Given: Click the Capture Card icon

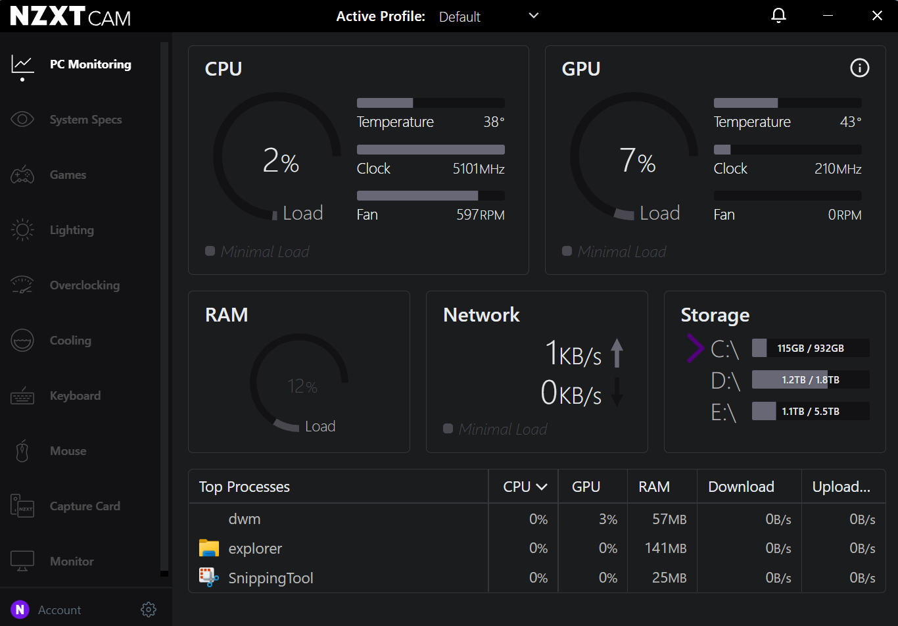Looking at the screenshot, I should coord(22,506).
